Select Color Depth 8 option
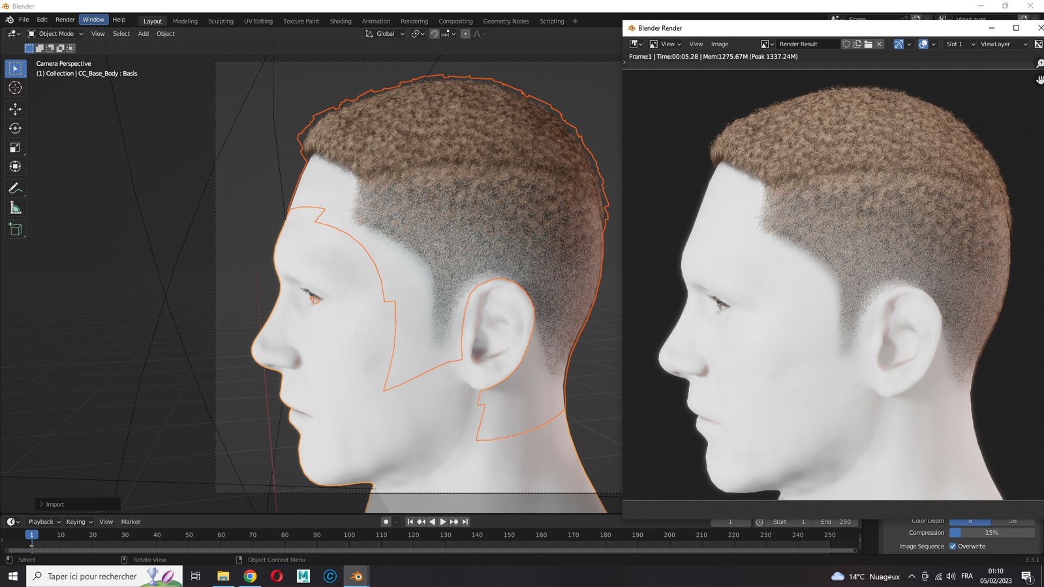This screenshot has height=587, width=1044. pos(970,520)
